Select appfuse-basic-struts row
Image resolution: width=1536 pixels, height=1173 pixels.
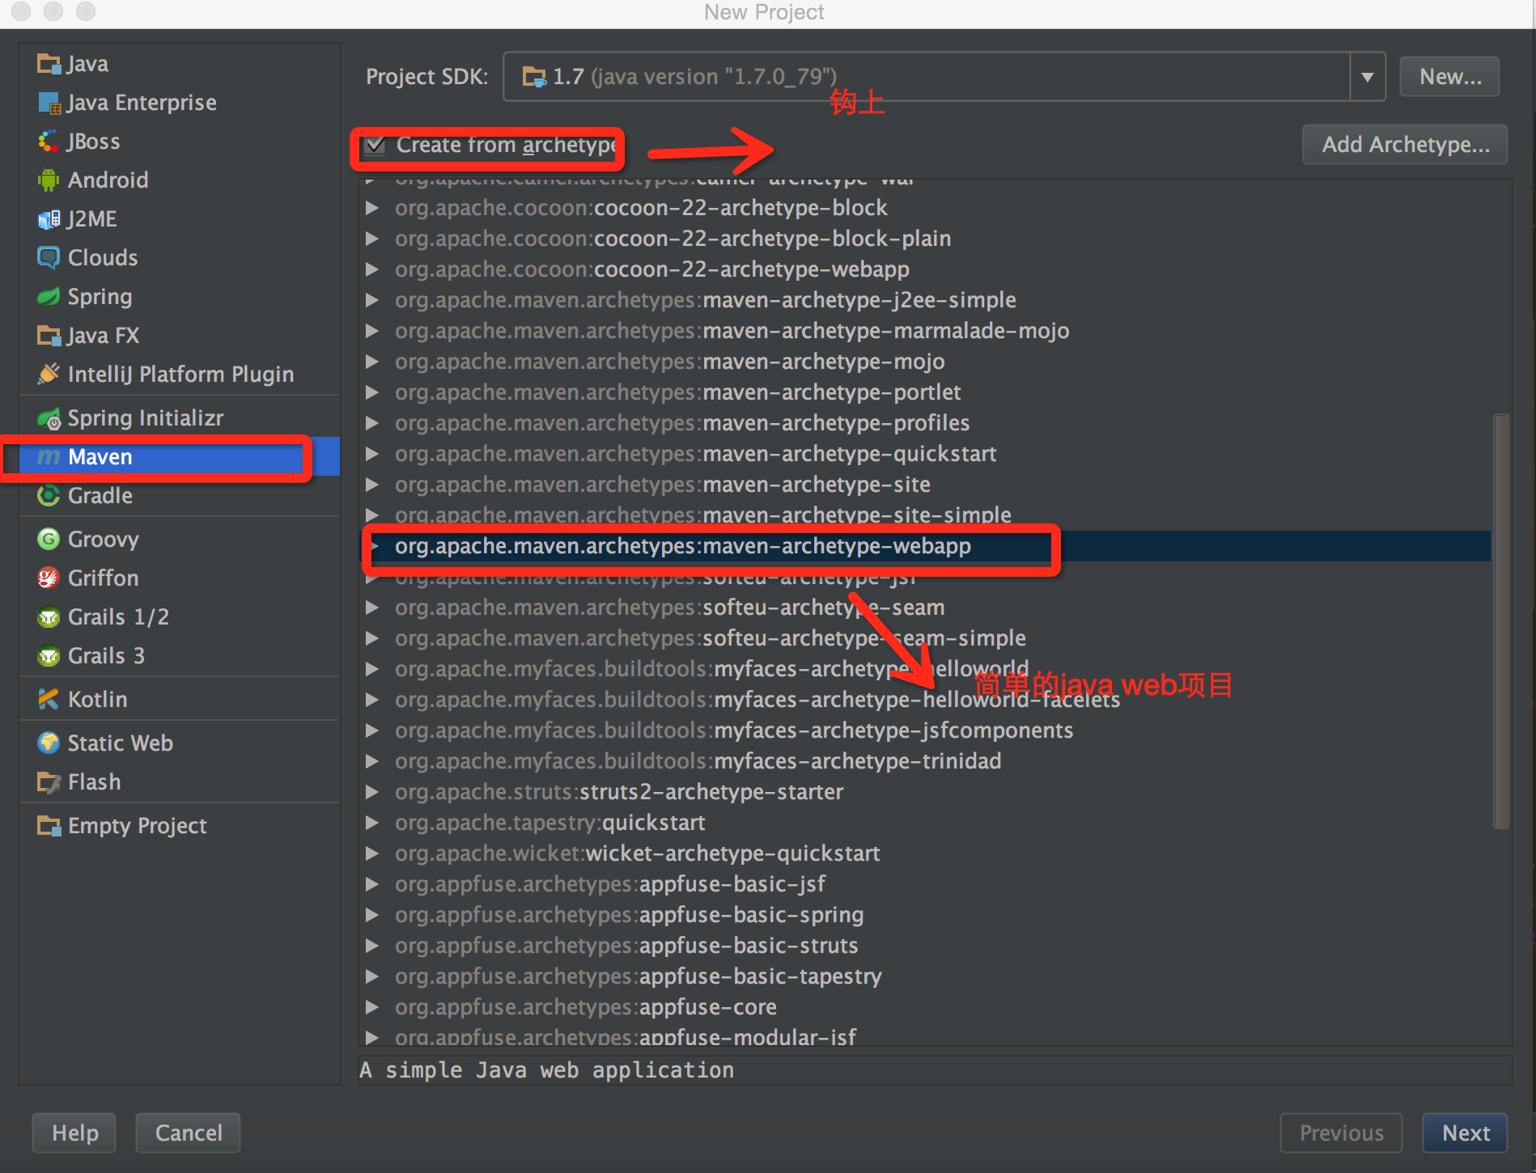(x=927, y=946)
